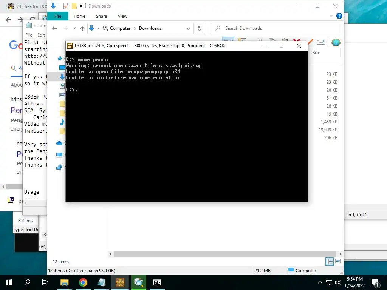Select the This PC monitor icon in navigation pane
387x290 pixels.
click(59, 155)
